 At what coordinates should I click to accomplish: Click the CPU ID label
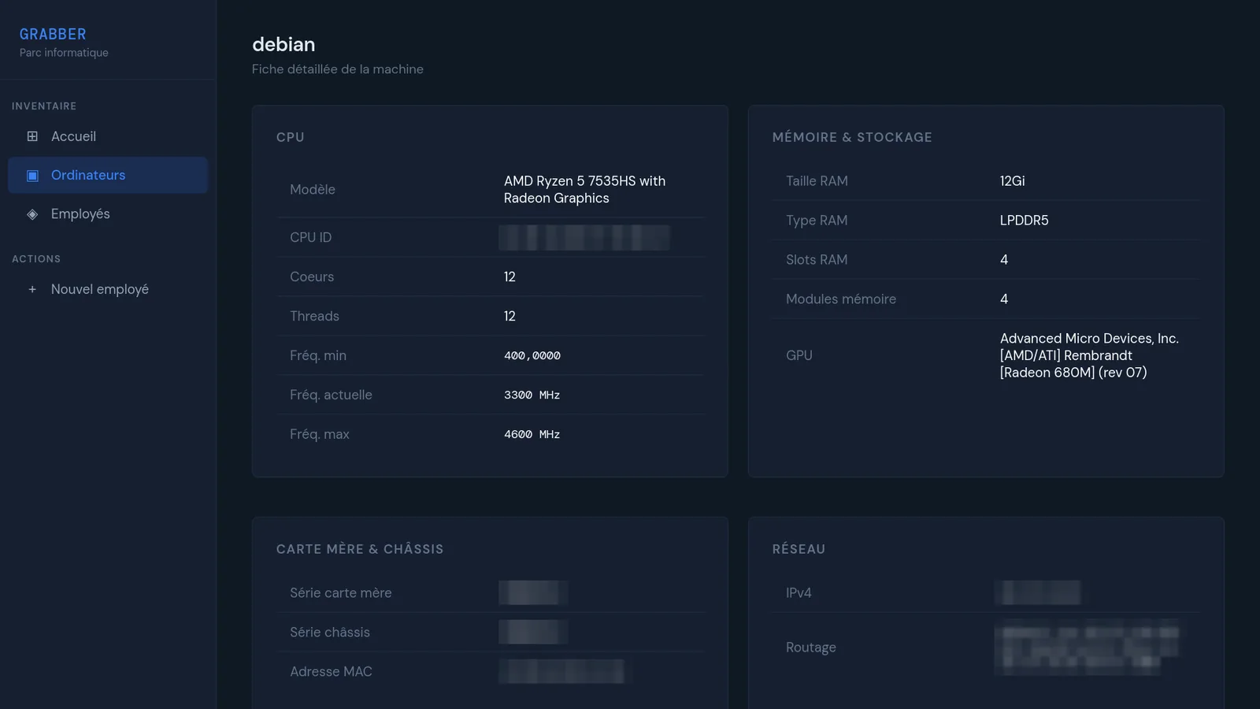point(311,237)
